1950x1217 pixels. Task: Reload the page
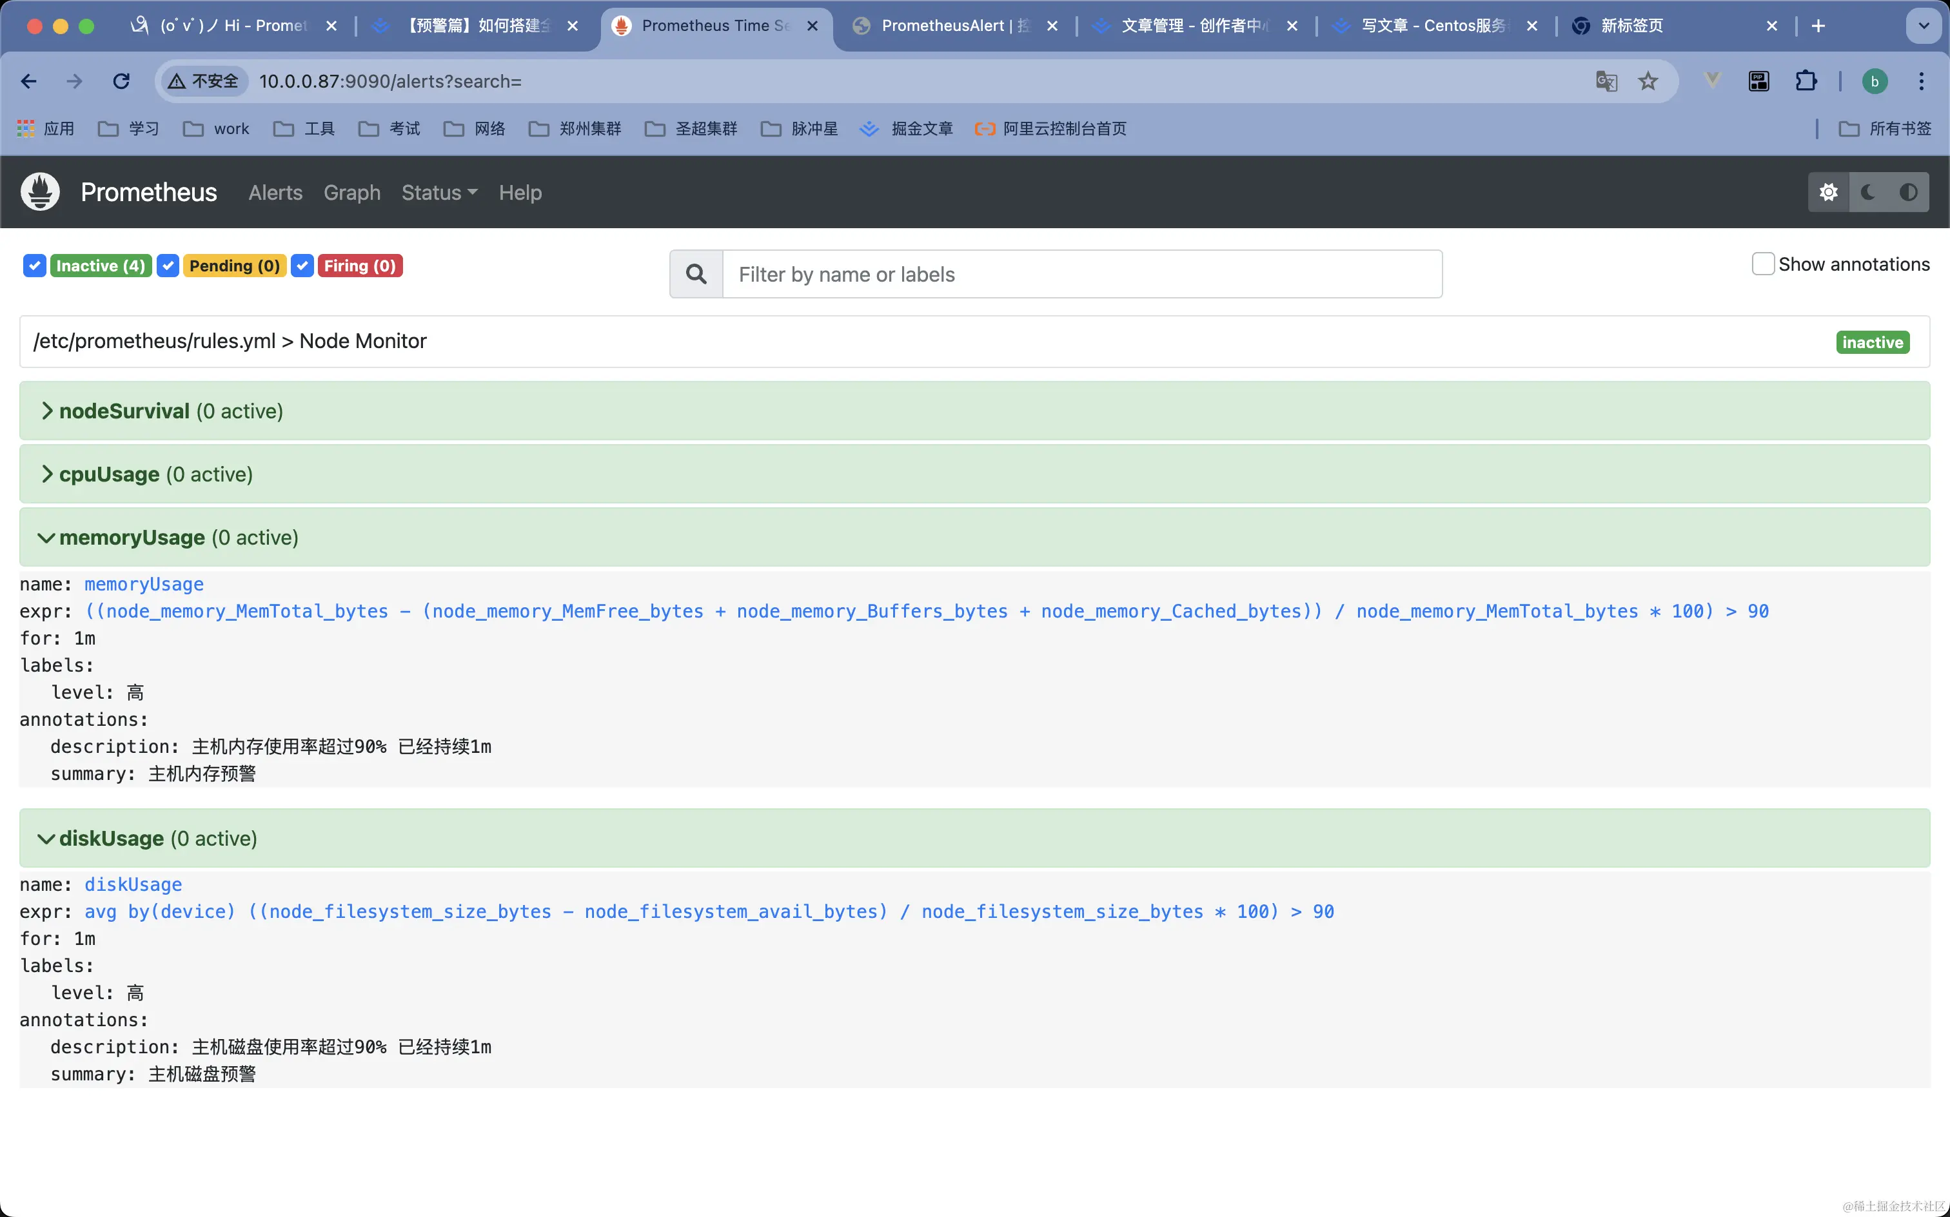[122, 81]
